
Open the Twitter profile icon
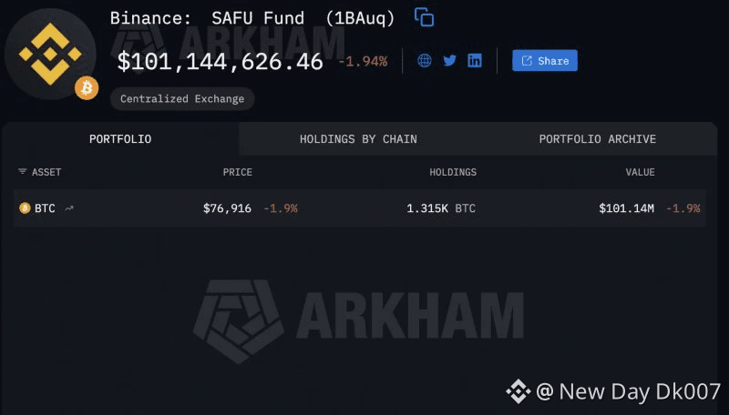point(449,61)
